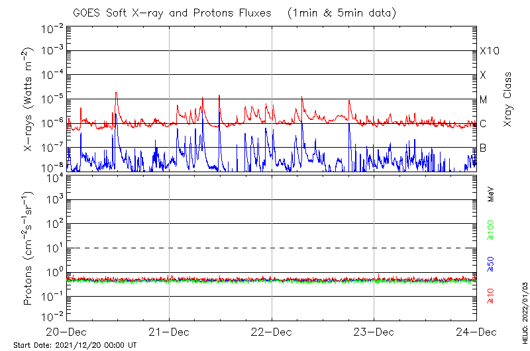This screenshot has height=351, width=530.
Task: Click the 20-Dec date label on the time axis
Action: click(66, 330)
